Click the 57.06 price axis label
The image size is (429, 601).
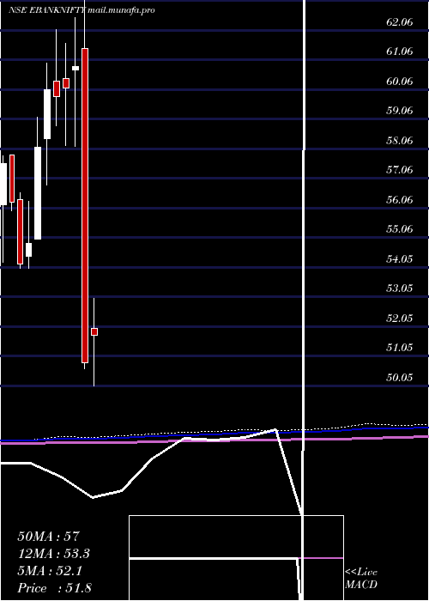click(x=400, y=170)
